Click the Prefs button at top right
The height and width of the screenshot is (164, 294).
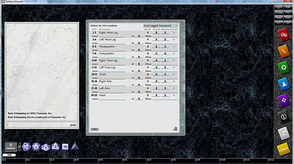click(x=288, y=18)
